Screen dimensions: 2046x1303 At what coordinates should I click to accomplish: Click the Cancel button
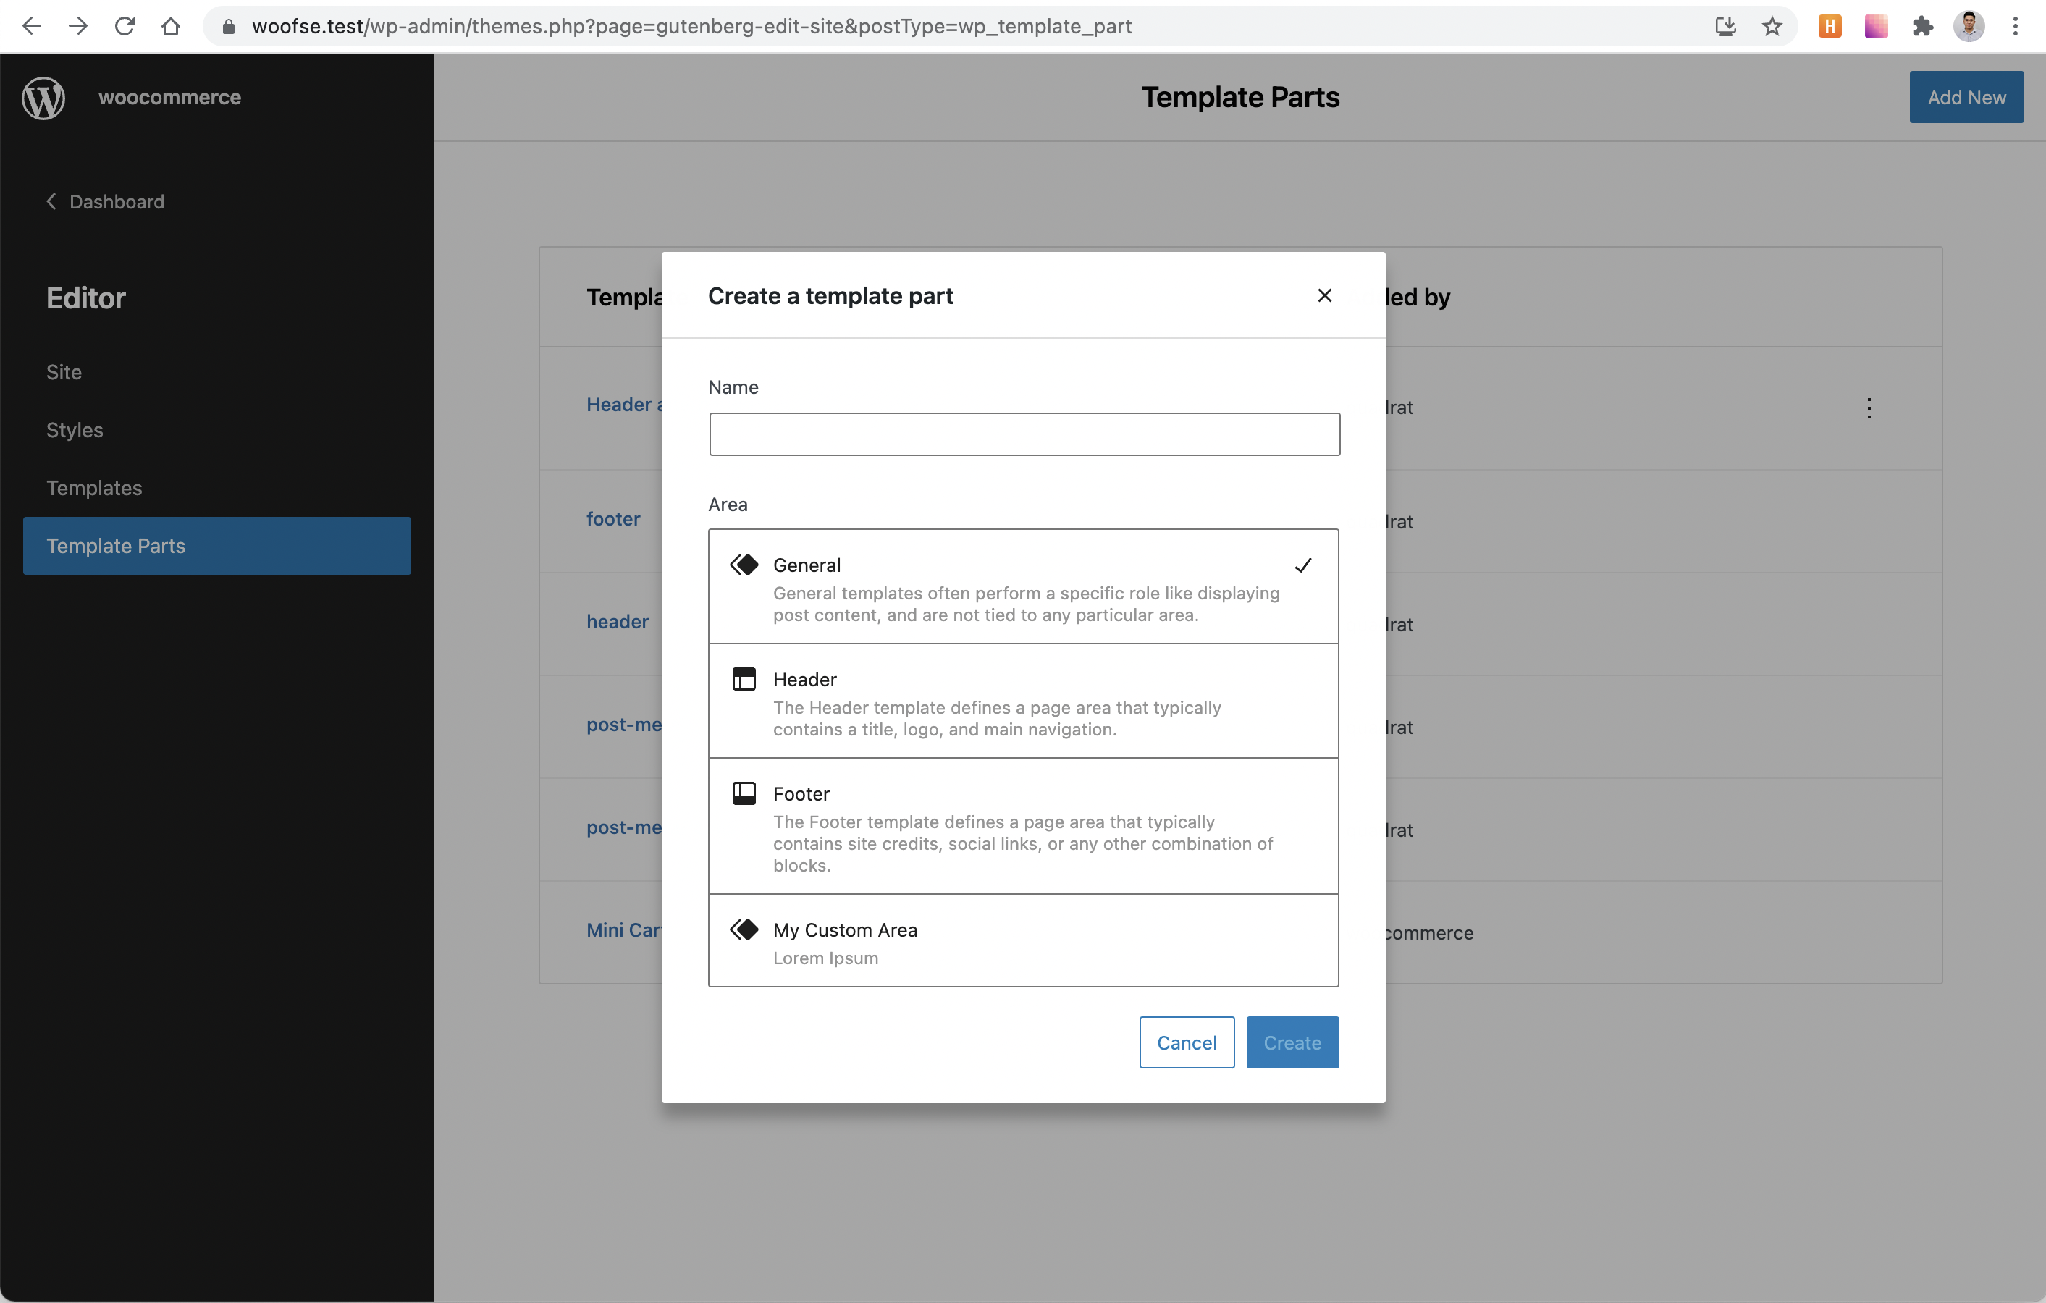[1186, 1042]
